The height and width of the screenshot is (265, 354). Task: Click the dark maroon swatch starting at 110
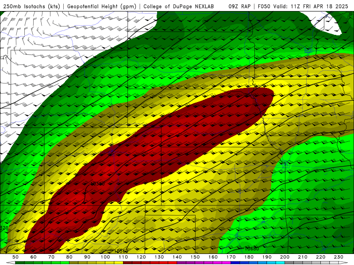(x=127, y=263)
